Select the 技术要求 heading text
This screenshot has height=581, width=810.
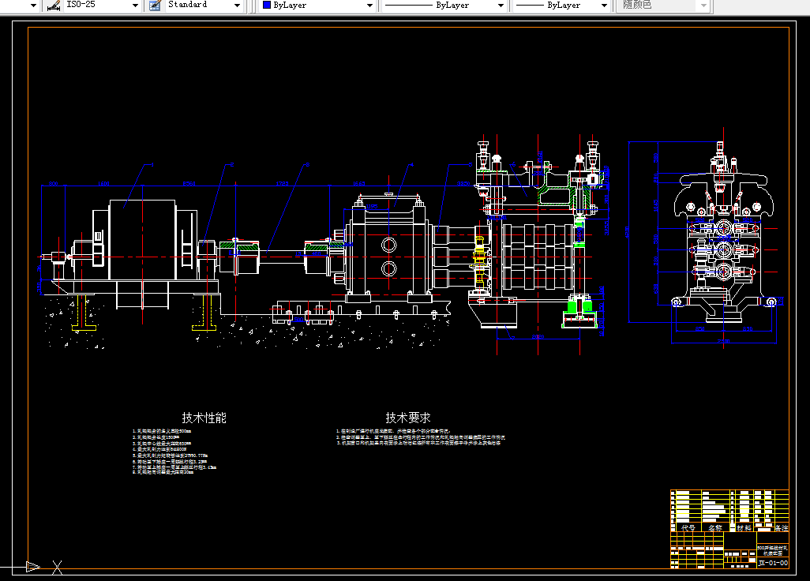pos(408,418)
